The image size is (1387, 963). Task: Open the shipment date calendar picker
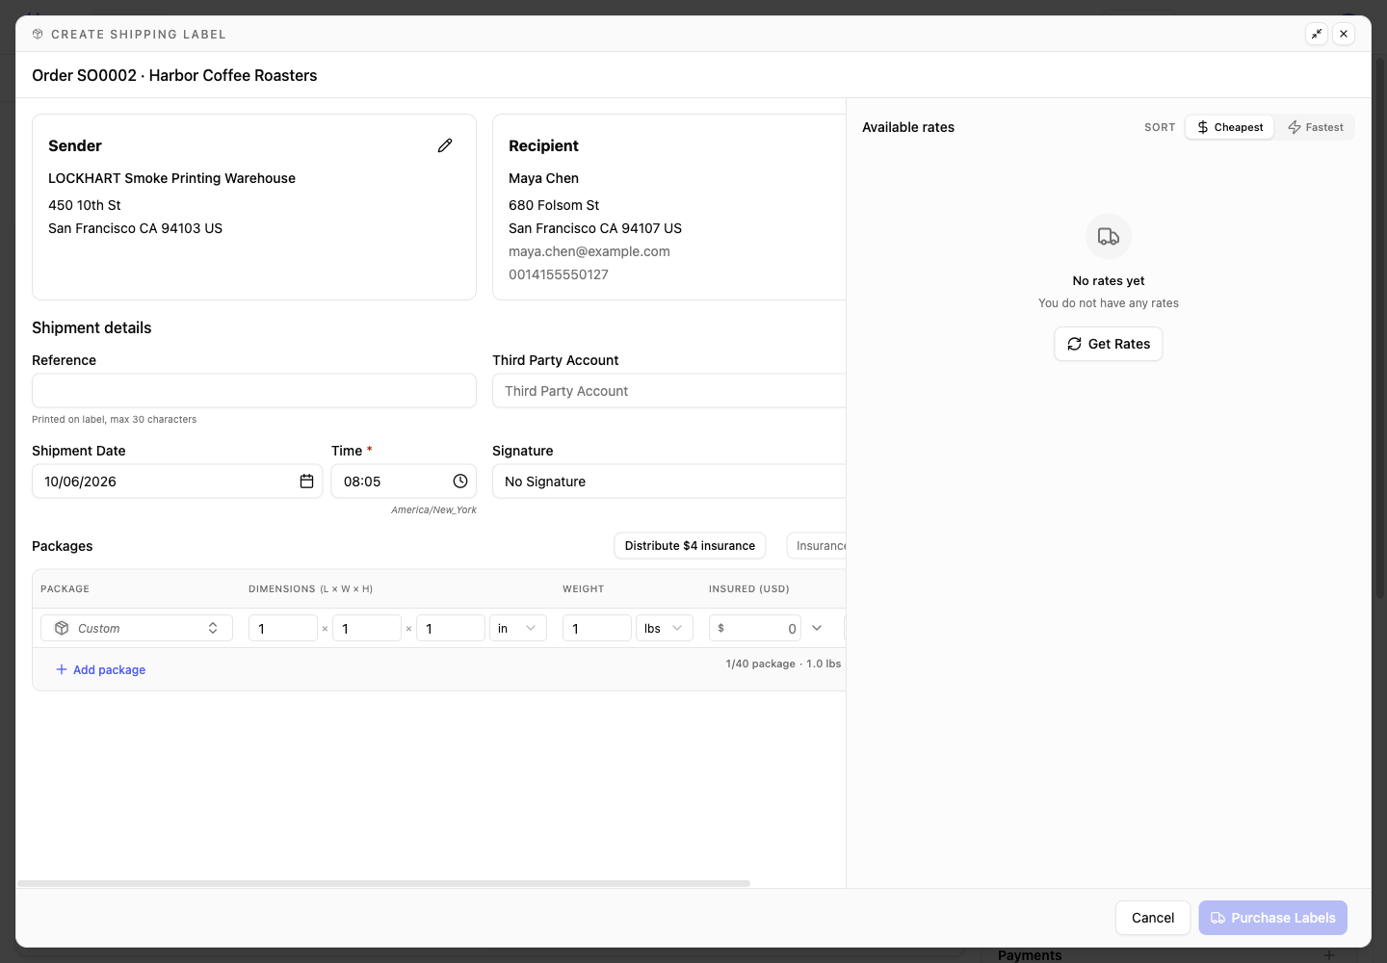pos(306,481)
